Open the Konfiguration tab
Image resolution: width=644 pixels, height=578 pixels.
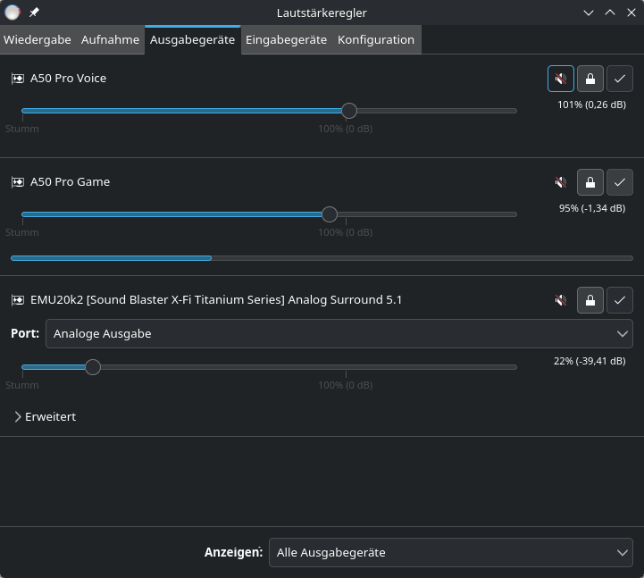pyautogui.click(x=376, y=40)
